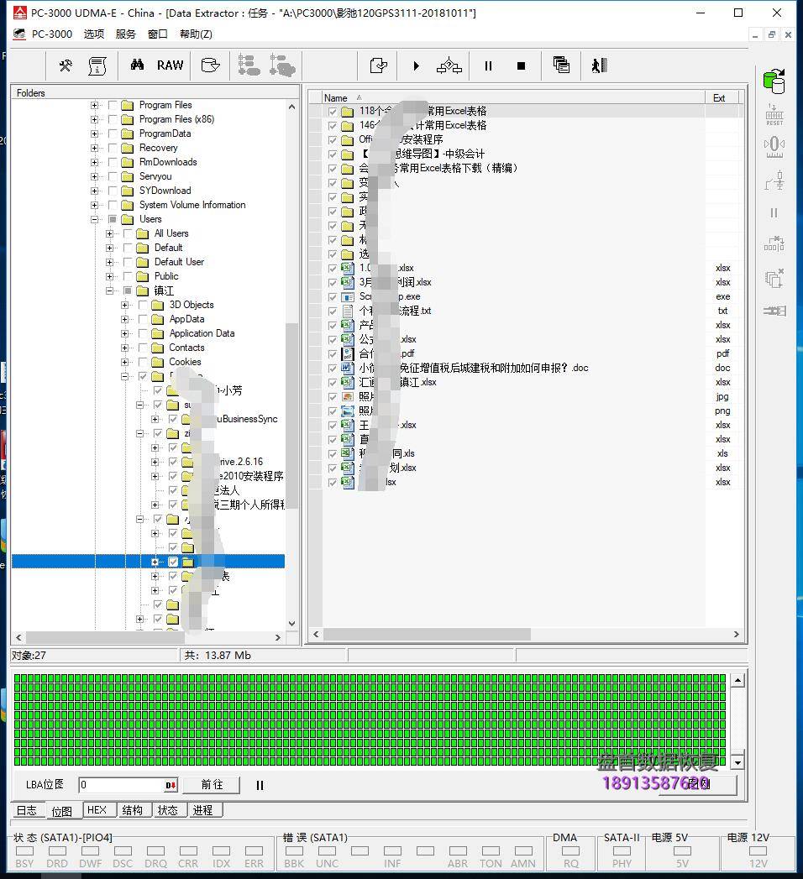Click the first greyed tree-structure toolbar icon

[249, 65]
